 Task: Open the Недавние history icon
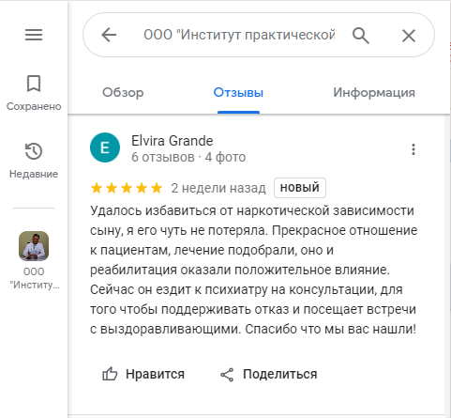[34, 151]
